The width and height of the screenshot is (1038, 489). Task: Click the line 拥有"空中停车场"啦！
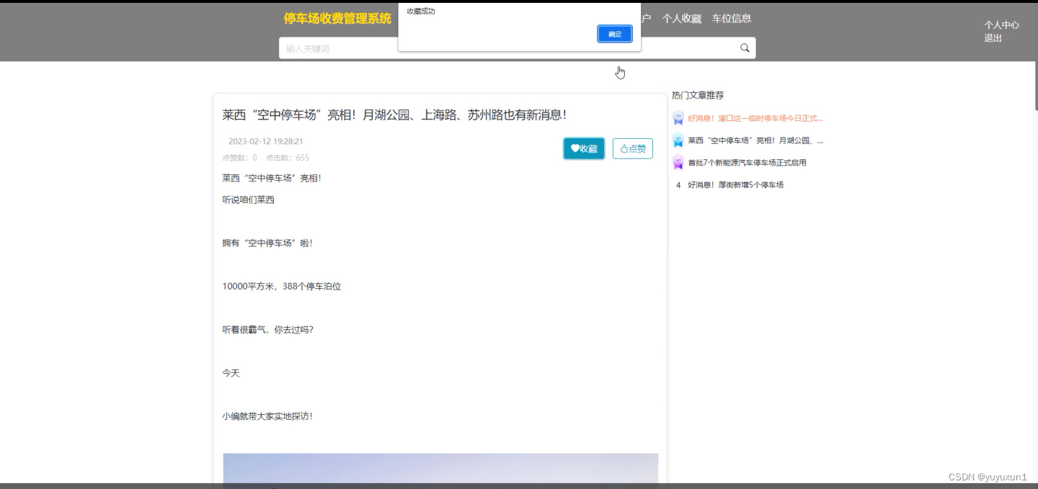(267, 243)
